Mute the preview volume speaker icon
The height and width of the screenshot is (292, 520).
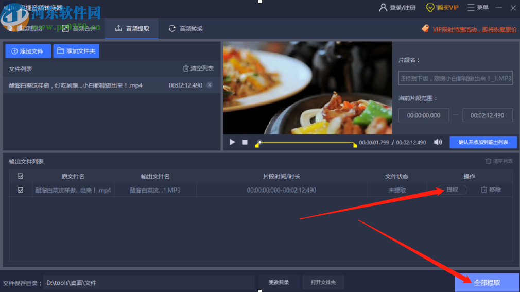pyautogui.click(x=438, y=142)
